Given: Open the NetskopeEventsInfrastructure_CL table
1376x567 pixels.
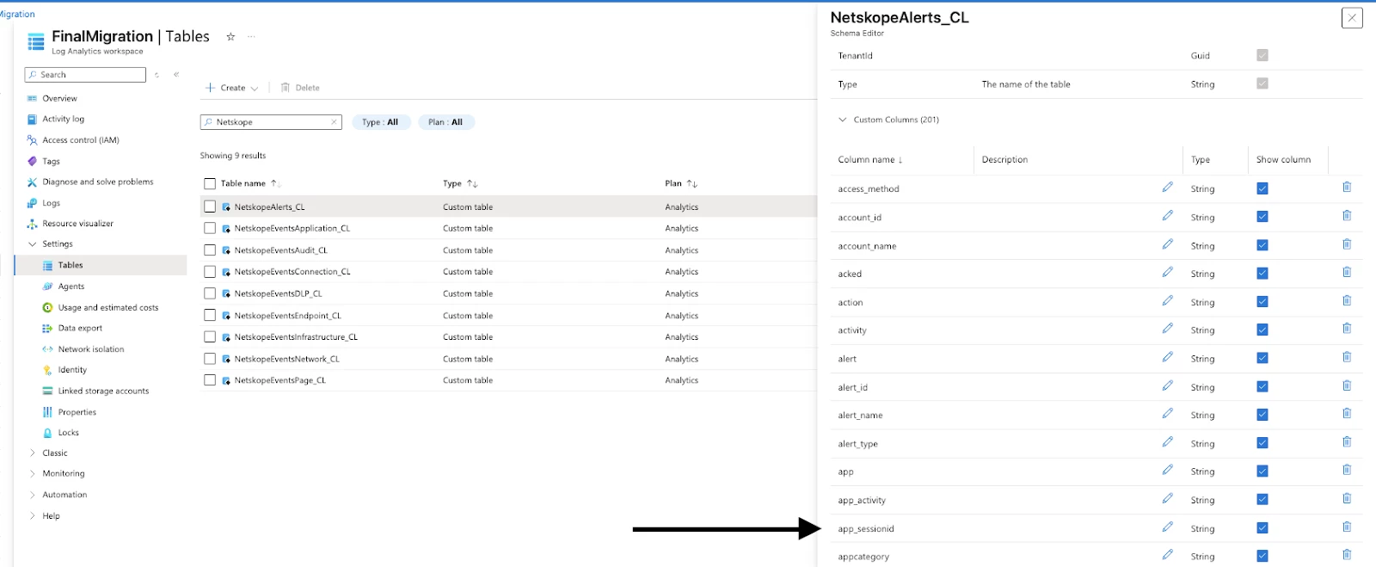Looking at the screenshot, I should coord(296,337).
